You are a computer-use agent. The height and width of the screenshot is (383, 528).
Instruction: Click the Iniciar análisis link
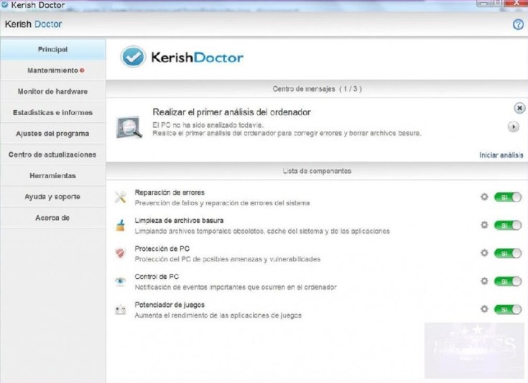[501, 155]
